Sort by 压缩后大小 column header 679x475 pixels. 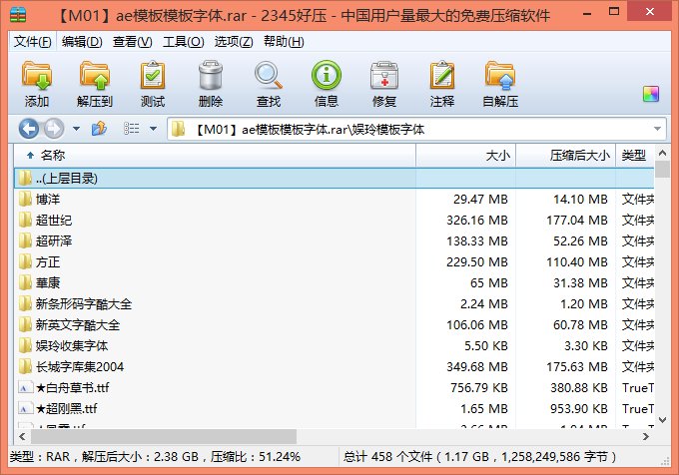(x=565, y=156)
